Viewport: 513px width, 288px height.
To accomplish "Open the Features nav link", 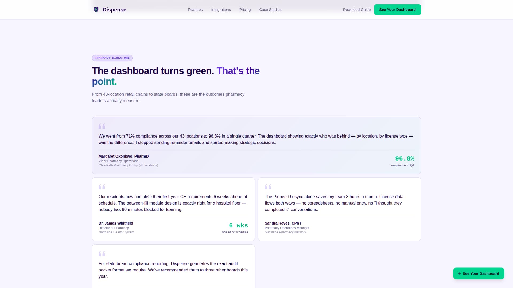I will 195,10.
